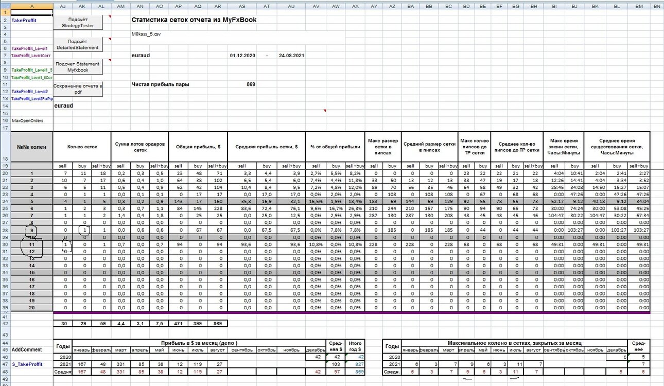Screen dimensions: 664x386
Task: Select the Общая прибыль, $ header
Action: (x=198, y=147)
